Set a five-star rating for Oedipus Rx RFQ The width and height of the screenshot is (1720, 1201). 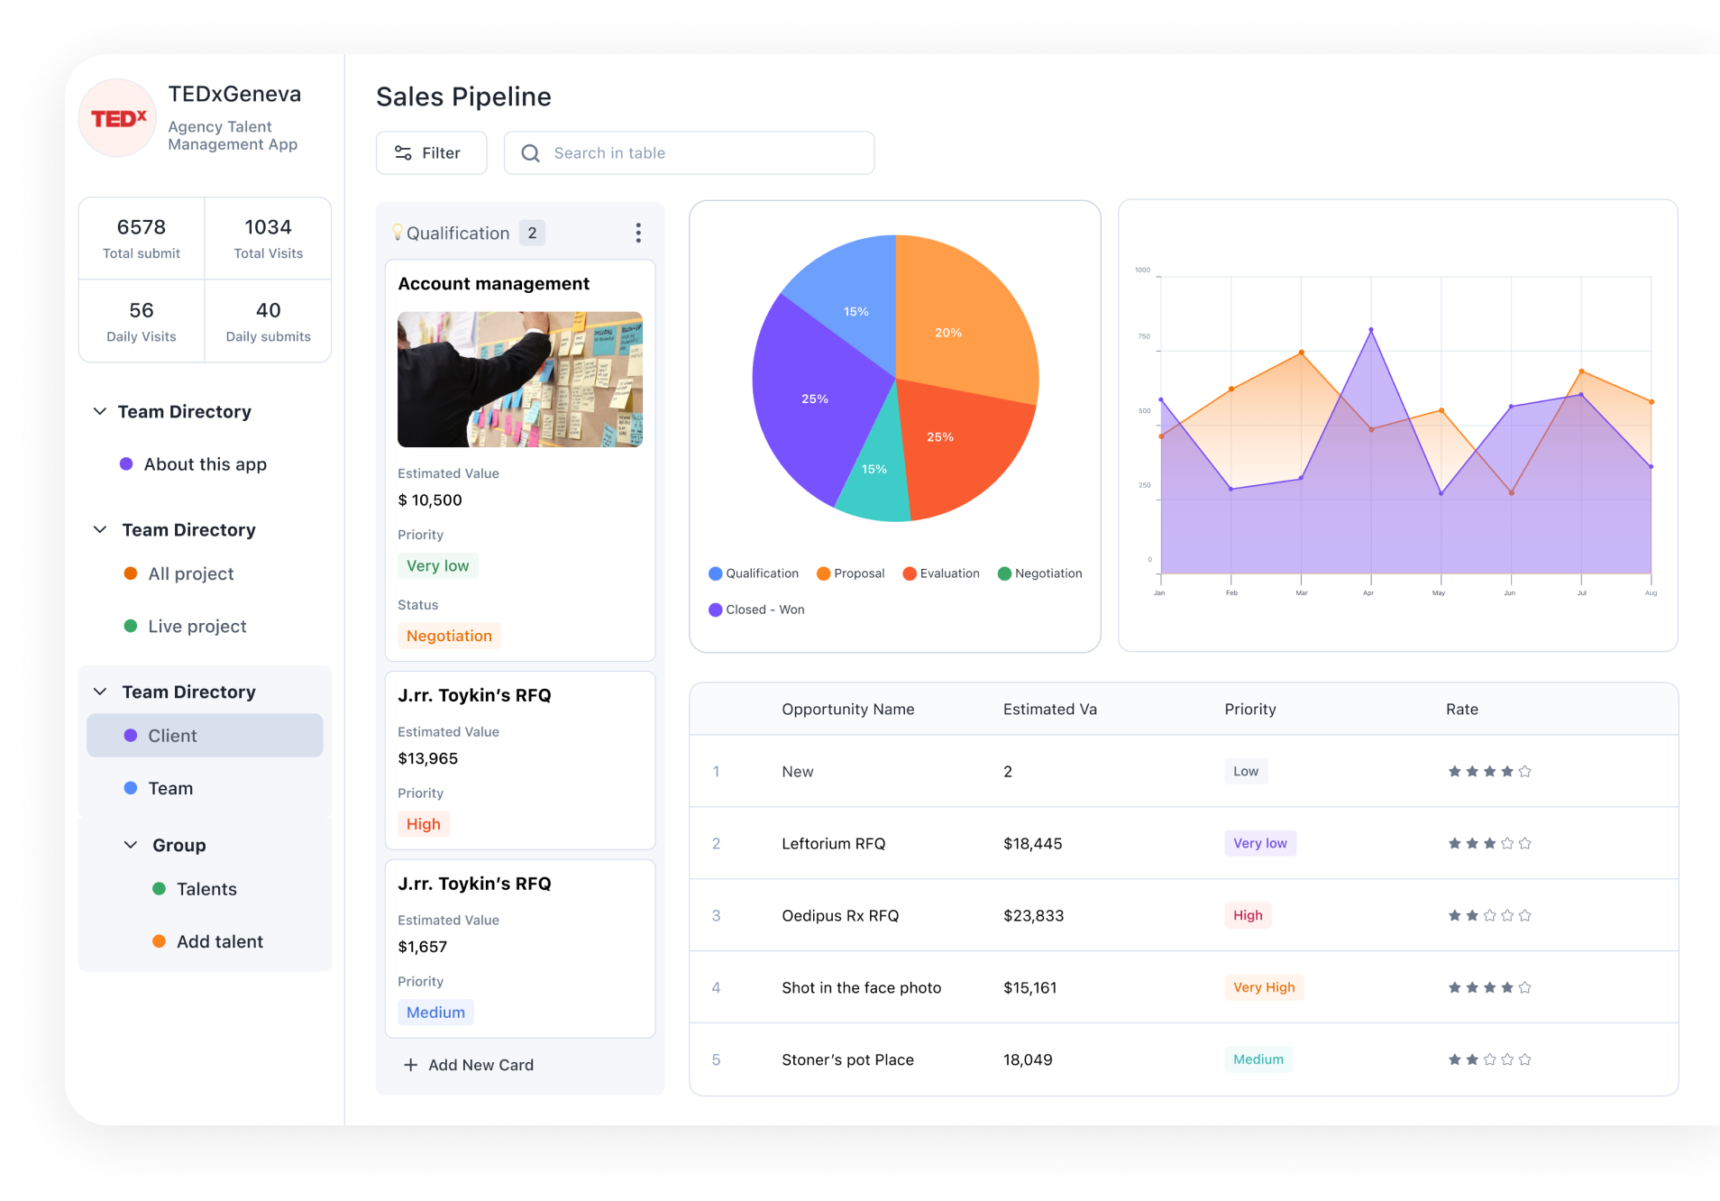(1524, 915)
